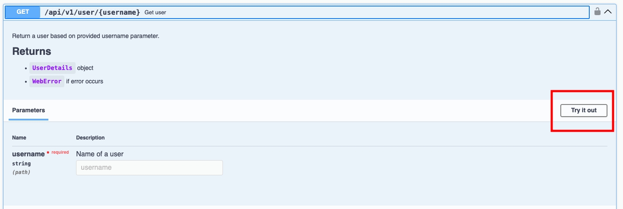Click the blue GET method badge
Viewport: 623px width, 209px height.
coord(23,12)
